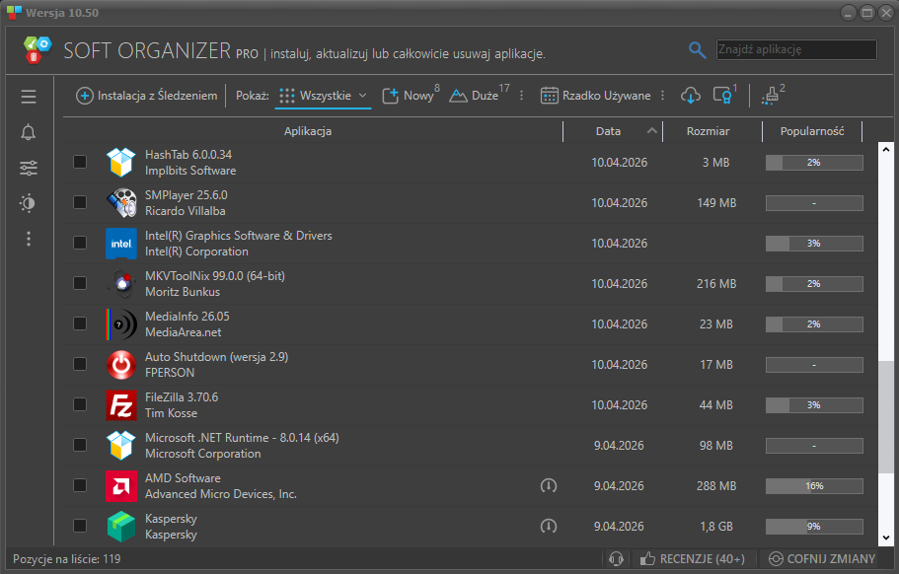Click the HashTab application icon

(121, 162)
